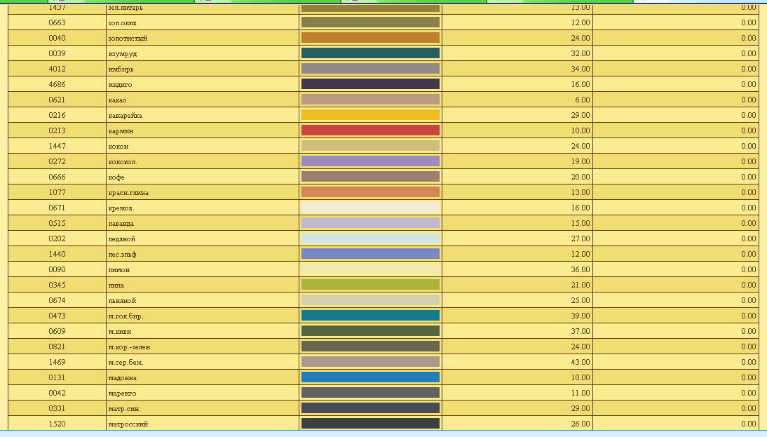Select the name имбирь

point(121,69)
